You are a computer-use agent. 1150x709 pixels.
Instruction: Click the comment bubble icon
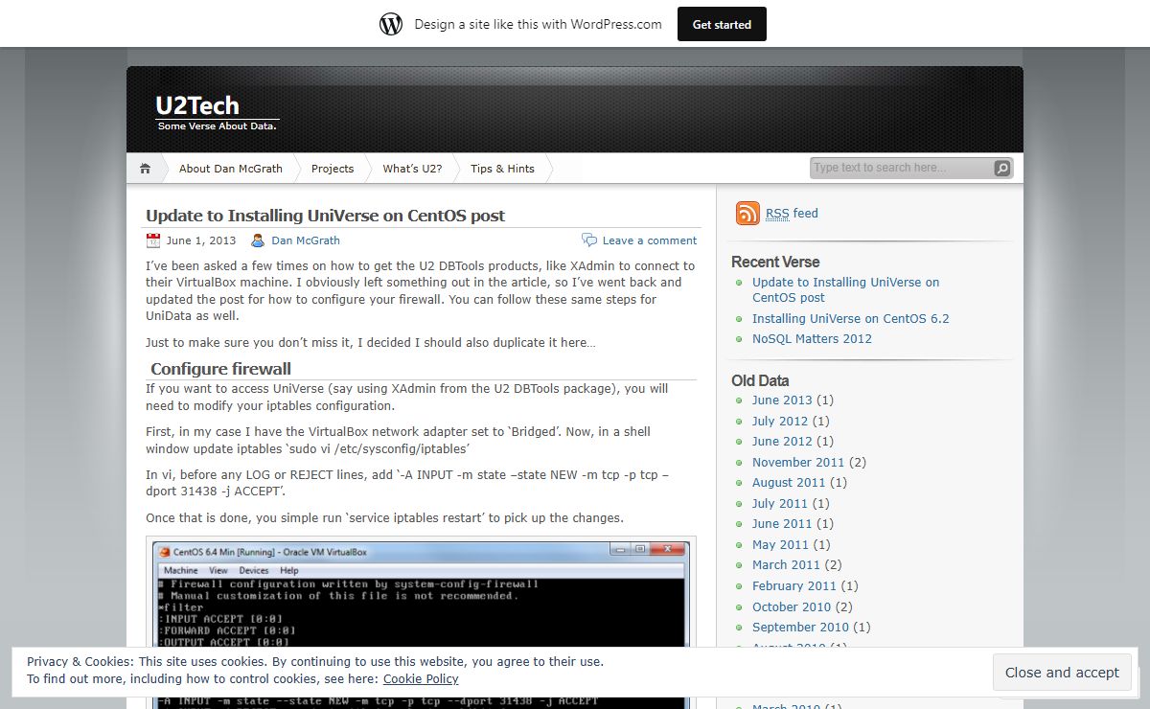(588, 240)
